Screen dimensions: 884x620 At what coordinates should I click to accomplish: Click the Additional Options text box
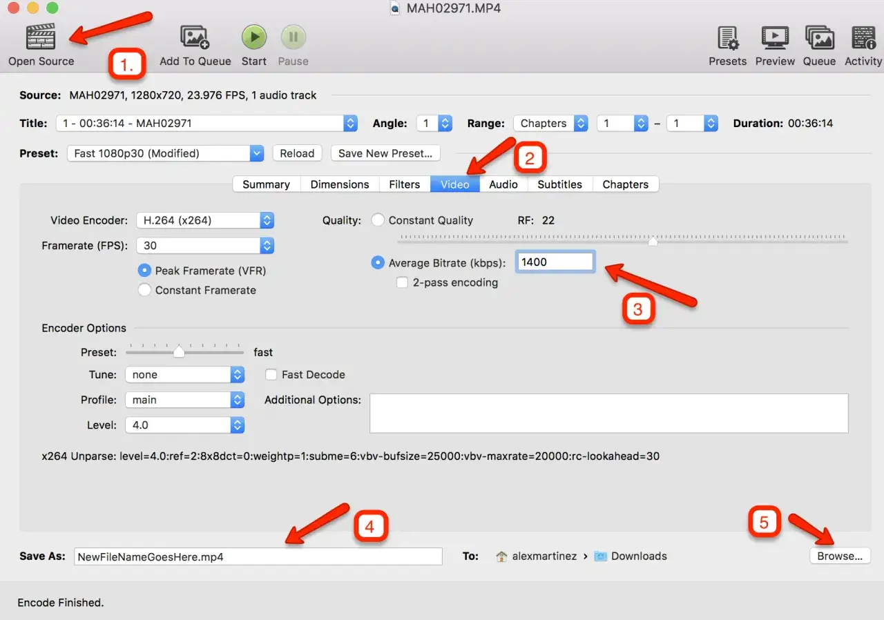coord(609,413)
